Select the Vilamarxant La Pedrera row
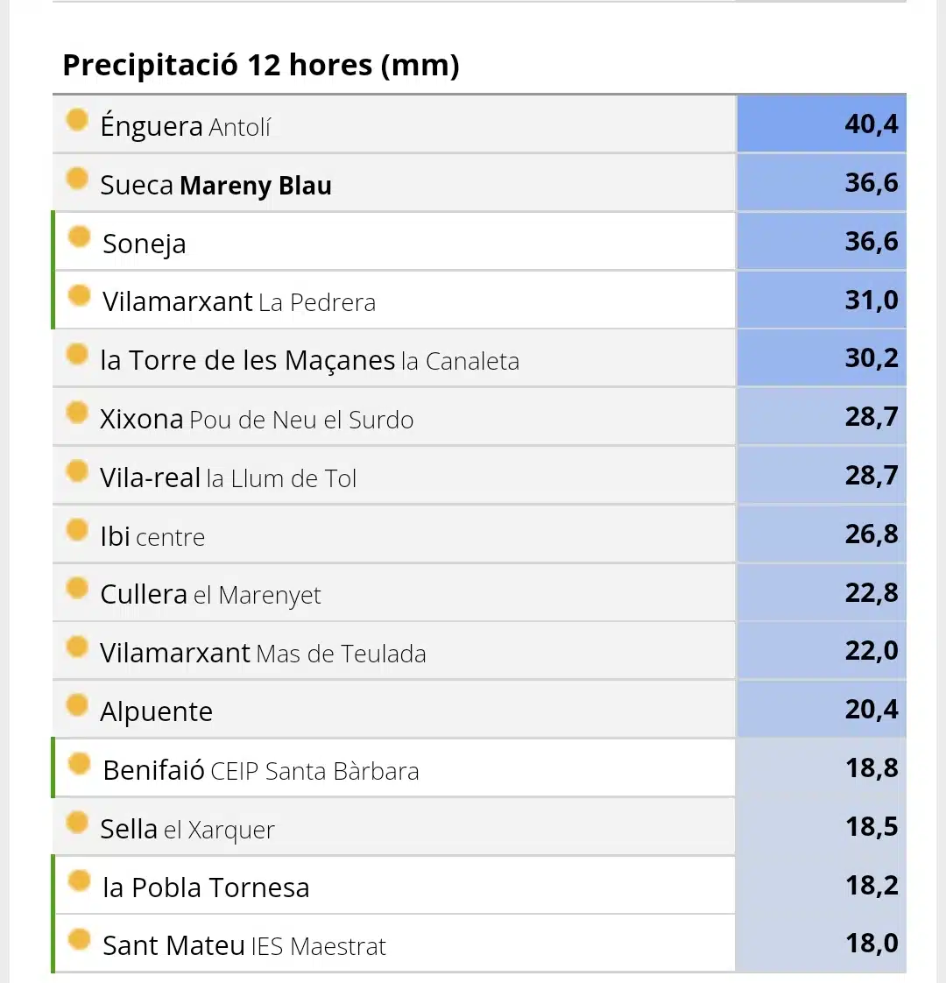Image resolution: width=946 pixels, height=983 pixels. pyautogui.click(x=393, y=301)
